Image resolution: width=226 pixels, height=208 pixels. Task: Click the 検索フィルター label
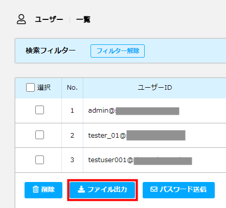tap(51, 50)
